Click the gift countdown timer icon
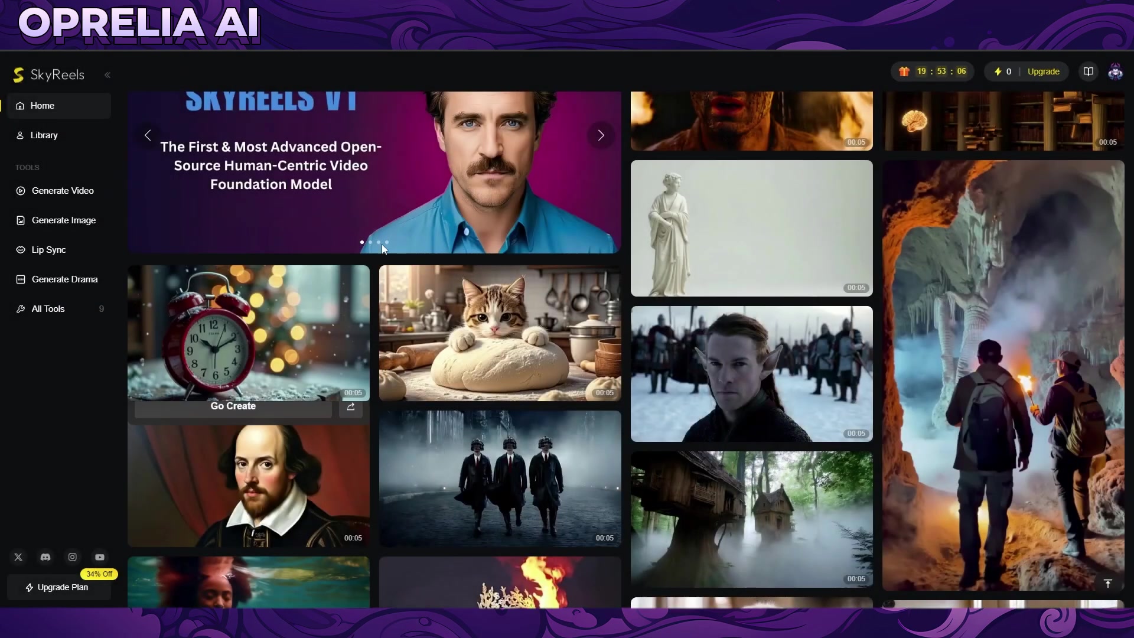Image resolution: width=1134 pixels, height=638 pixels. click(x=904, y=71)
